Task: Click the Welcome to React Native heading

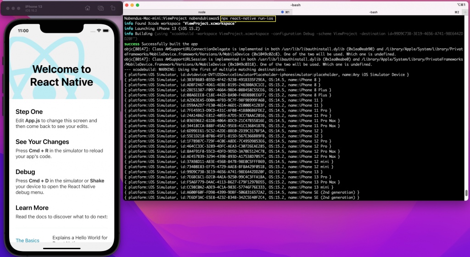Action: (62, 75)
